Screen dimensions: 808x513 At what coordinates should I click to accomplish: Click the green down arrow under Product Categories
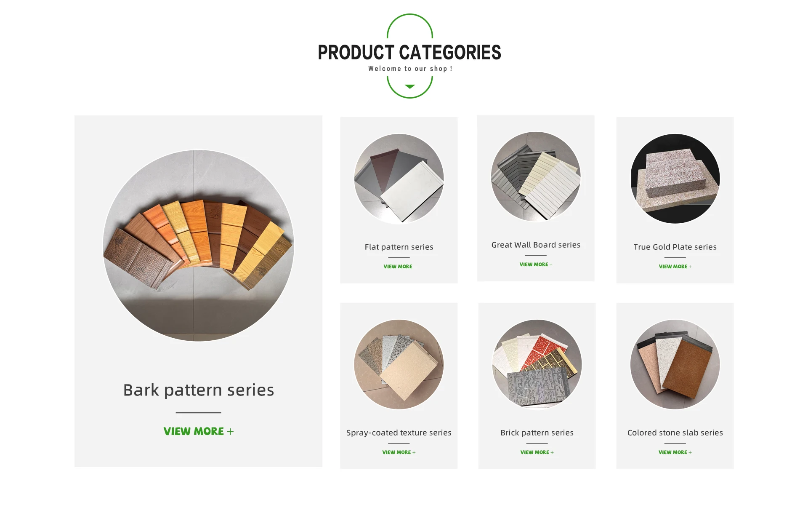click(x=409, y=86)
